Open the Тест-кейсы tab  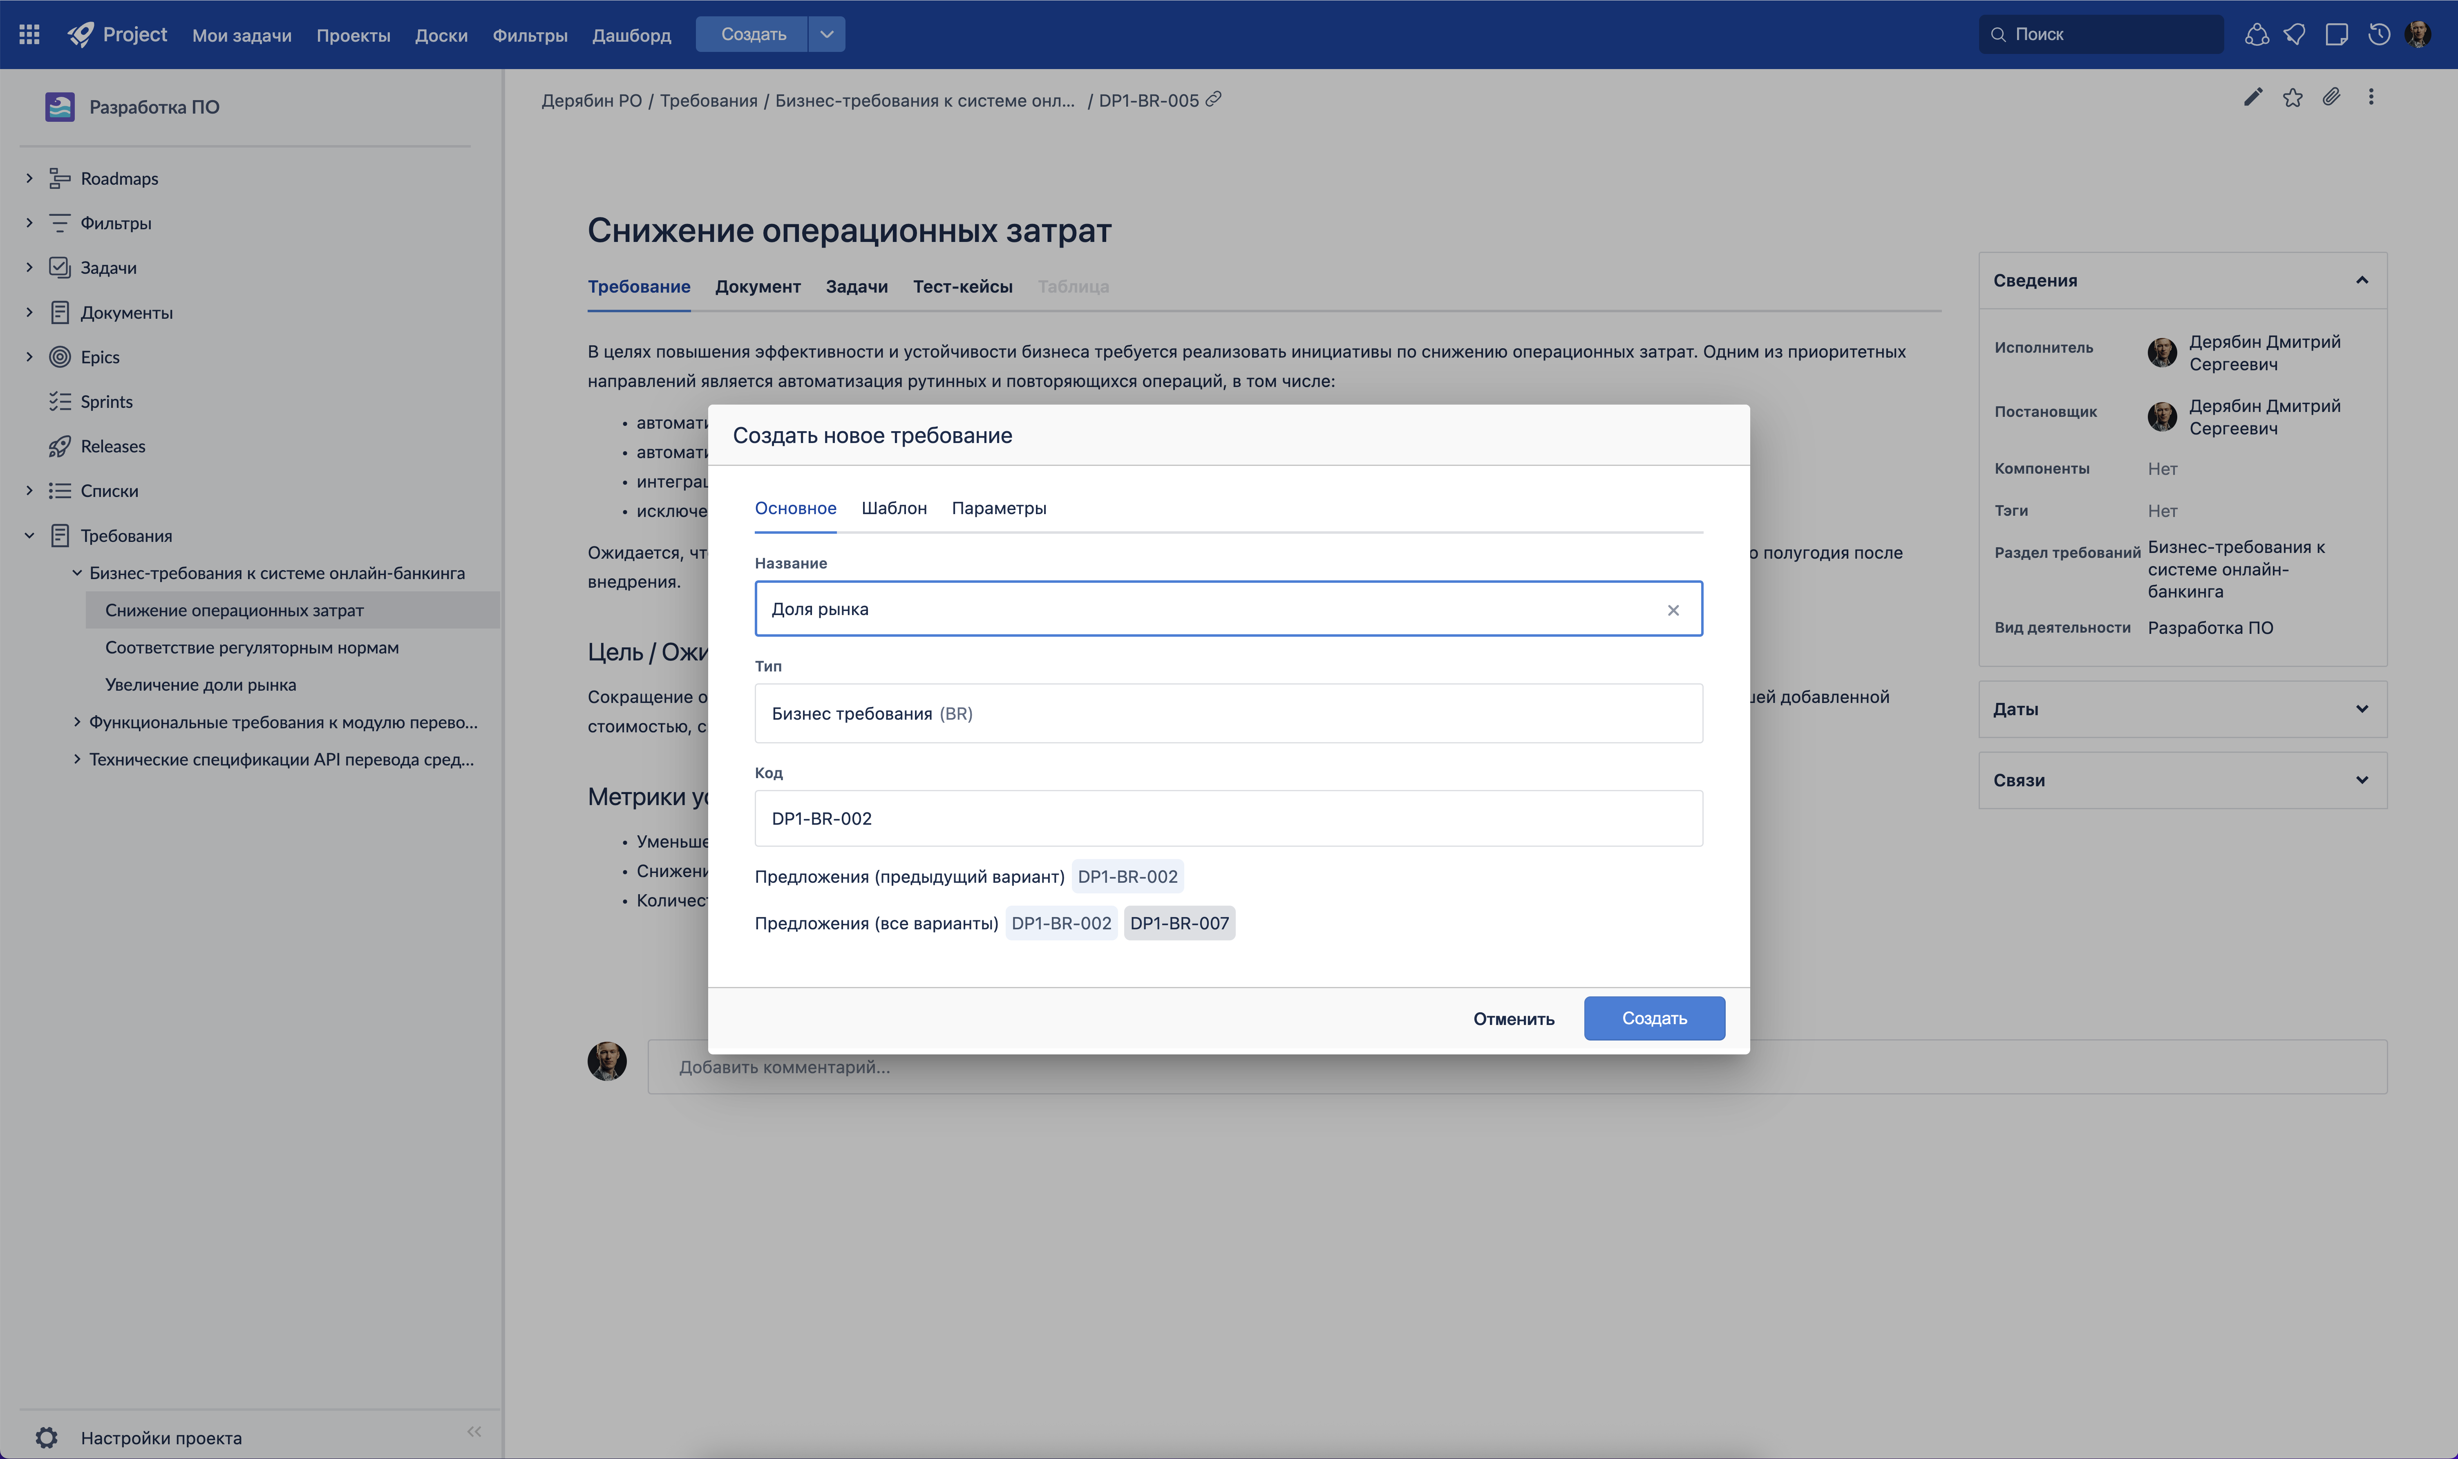(962, 287)
